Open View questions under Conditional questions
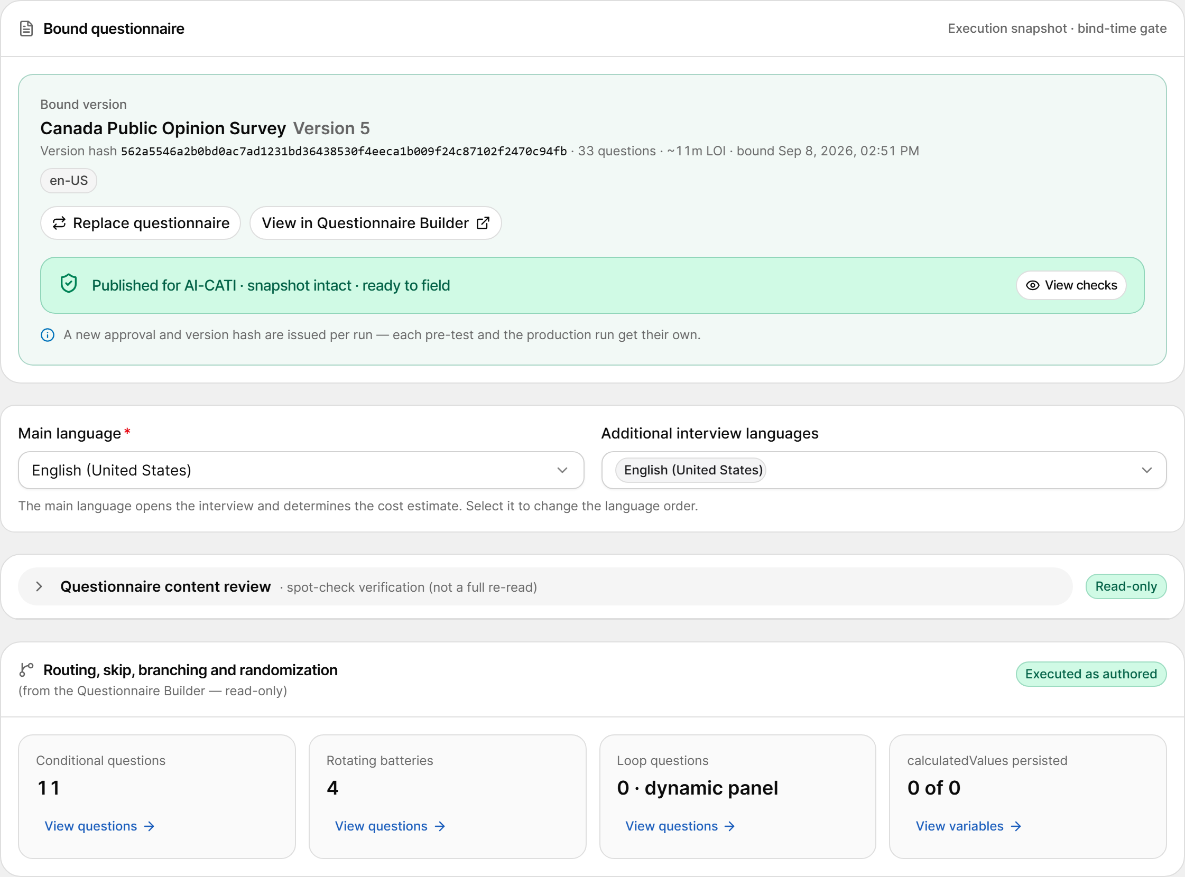1185x877 pixels. [x=99, y=827]
